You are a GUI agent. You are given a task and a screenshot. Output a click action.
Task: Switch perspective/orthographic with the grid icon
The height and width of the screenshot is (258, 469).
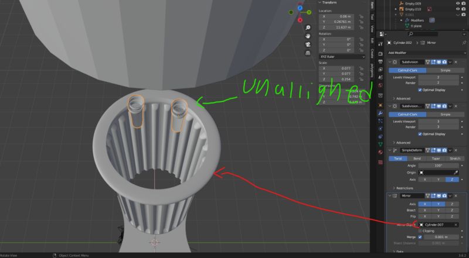tap(308, 53)
